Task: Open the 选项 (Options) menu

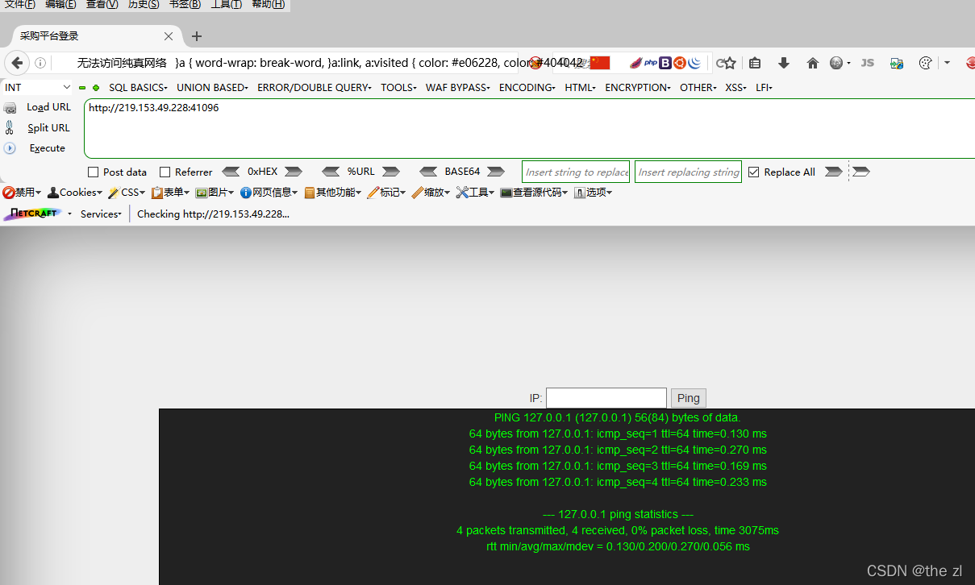Action: click(x=593, y=193)
